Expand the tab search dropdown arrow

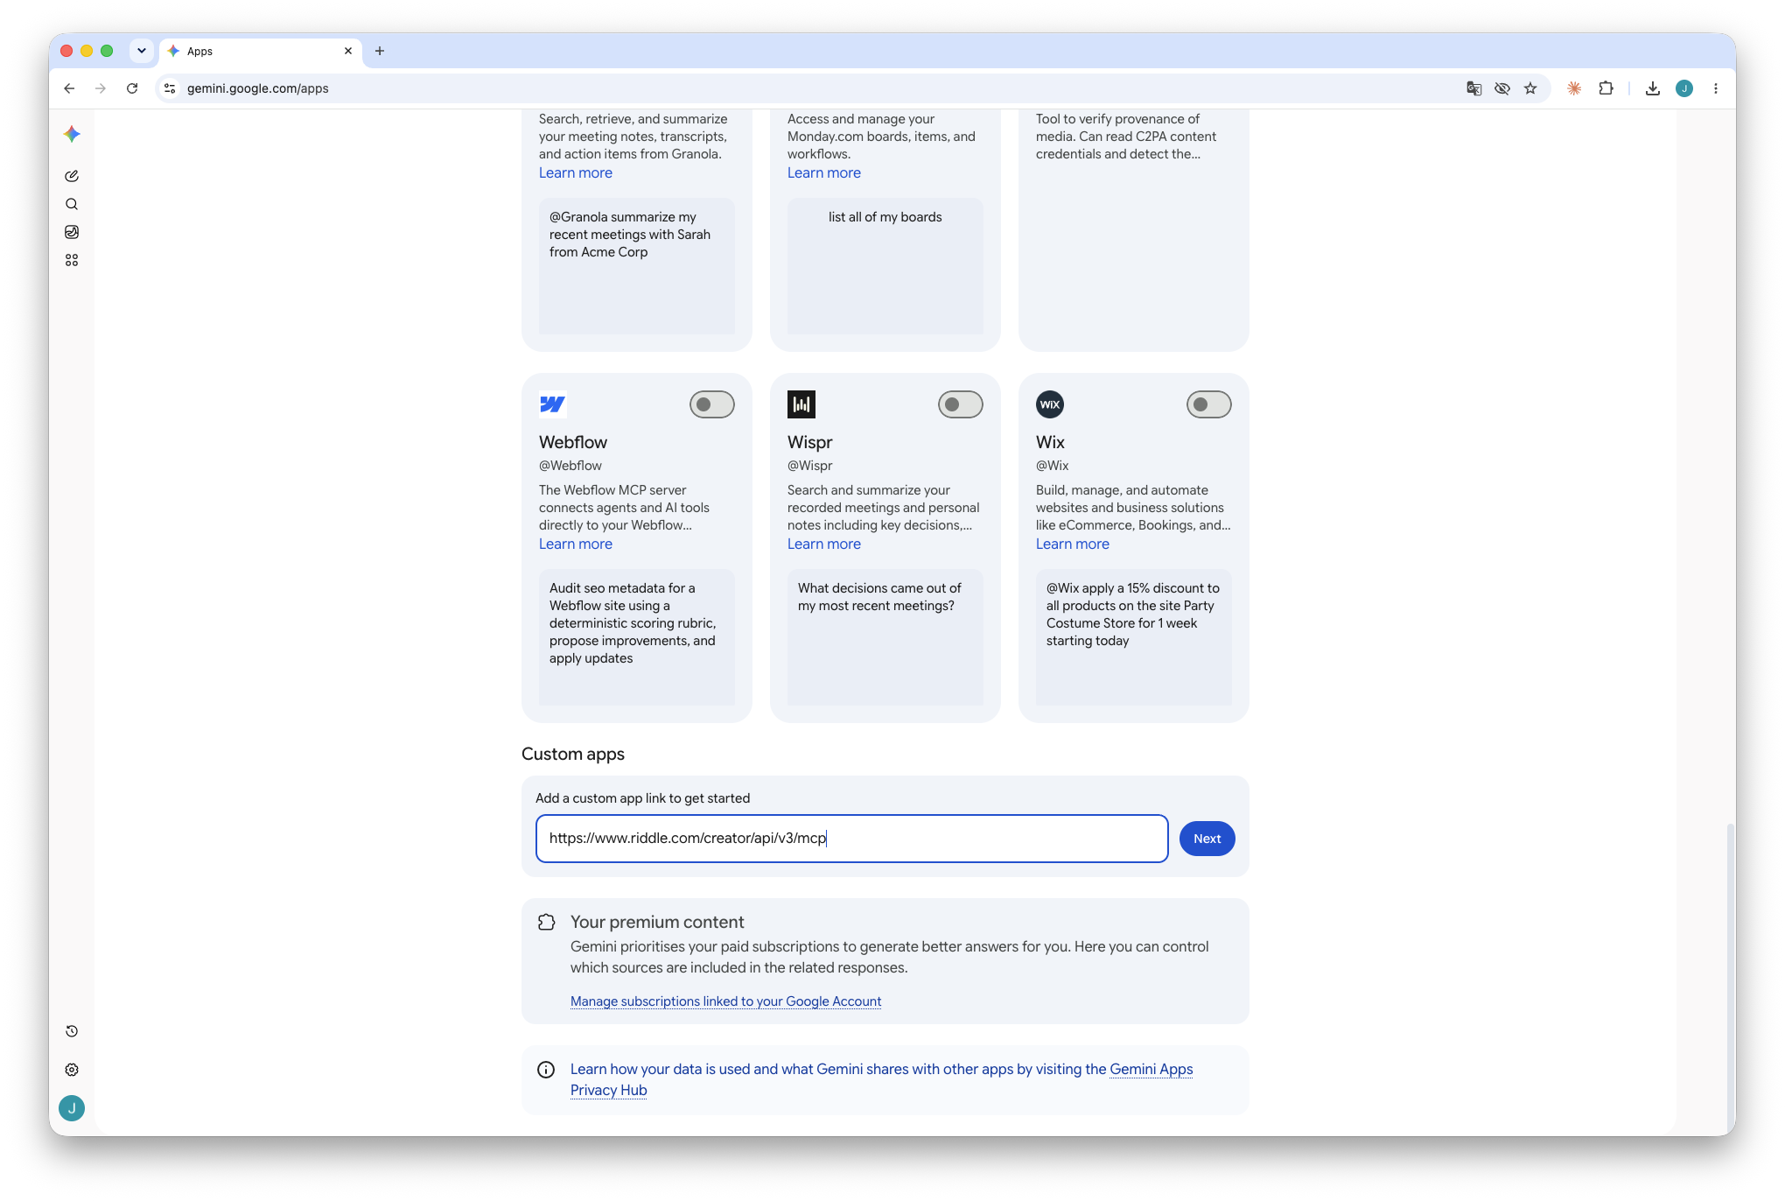click(x=142, y=51)
